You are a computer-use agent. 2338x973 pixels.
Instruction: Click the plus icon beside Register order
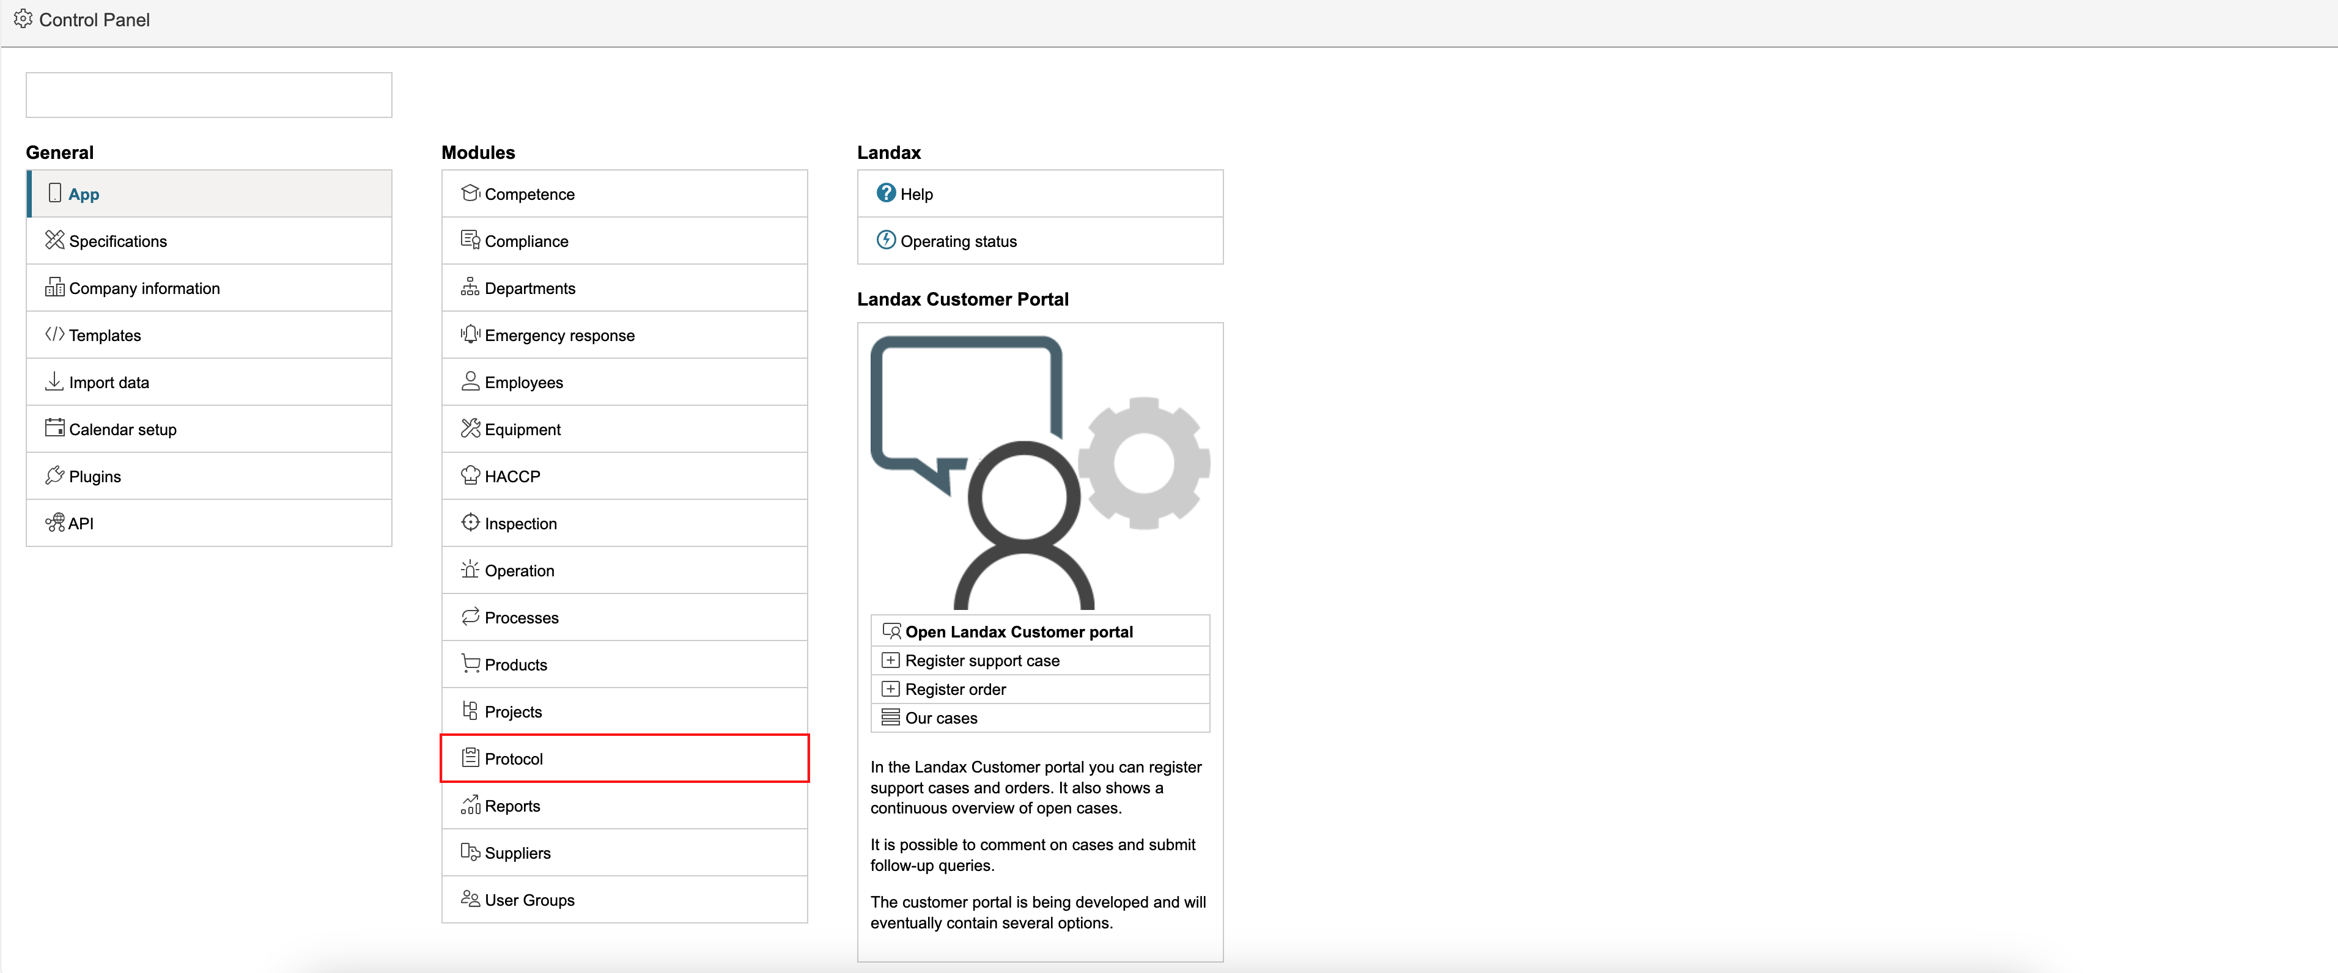[890, 689]
